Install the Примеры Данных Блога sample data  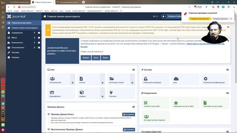click(128, 115)
